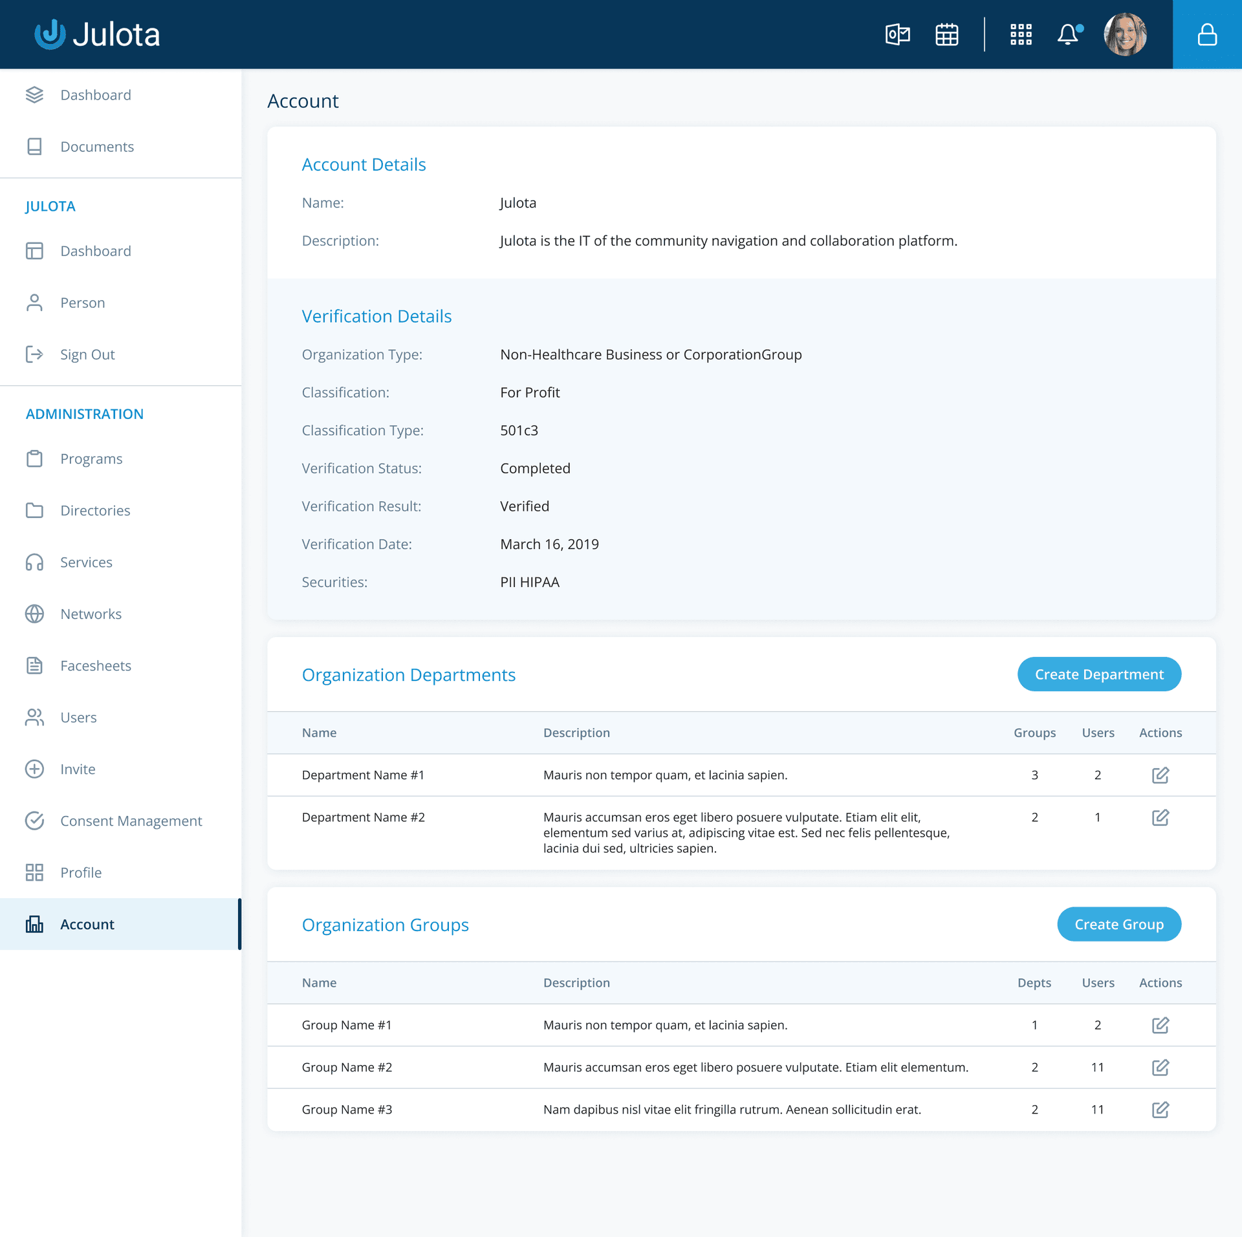The height and width of the screenshot is (1237, 1242).
Task: Open Networks sidebar item
Action: (x=120, y=614)
